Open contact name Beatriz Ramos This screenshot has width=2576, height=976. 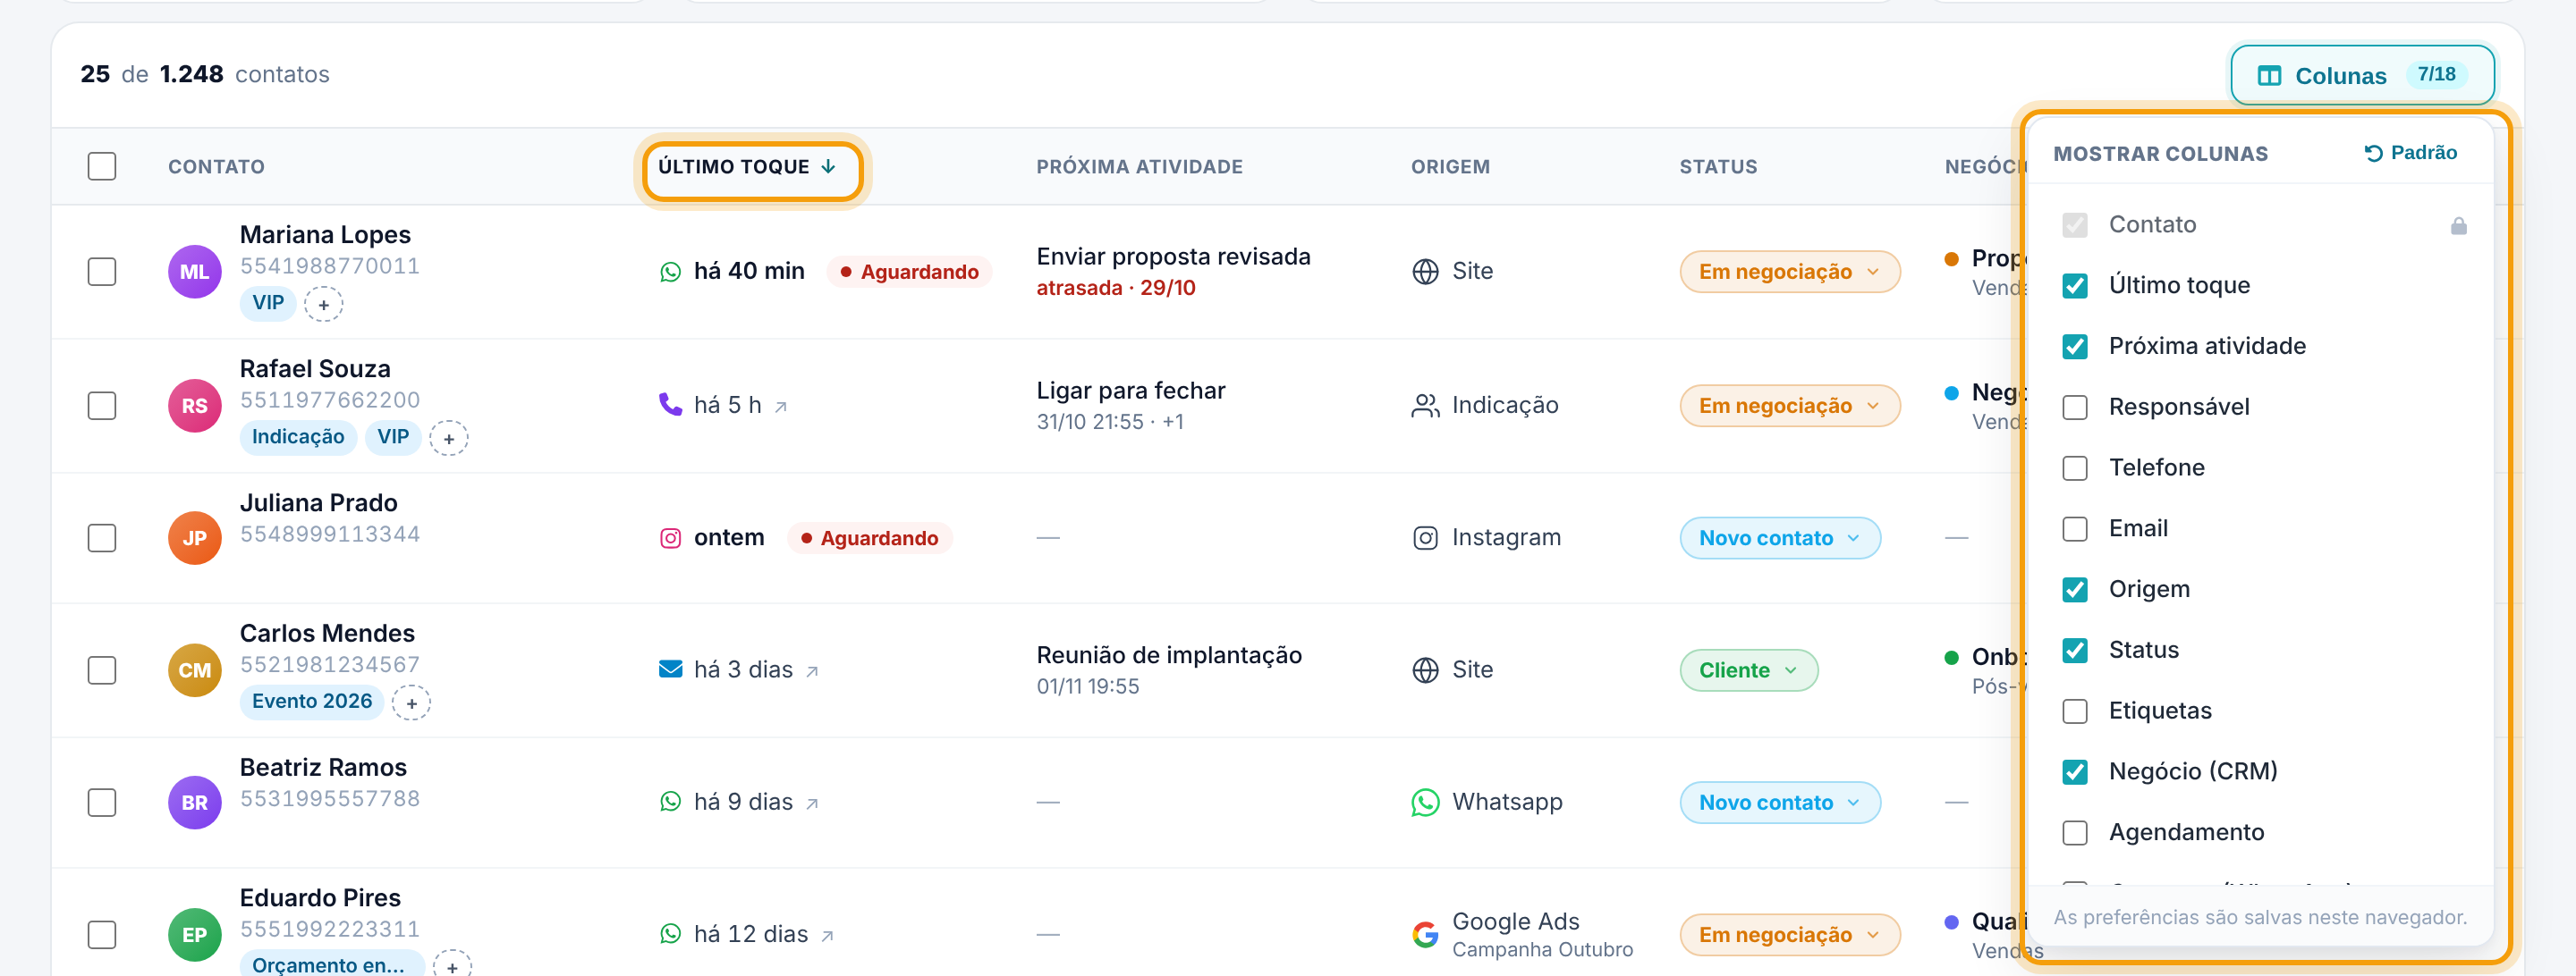click(x=323, y=767)
